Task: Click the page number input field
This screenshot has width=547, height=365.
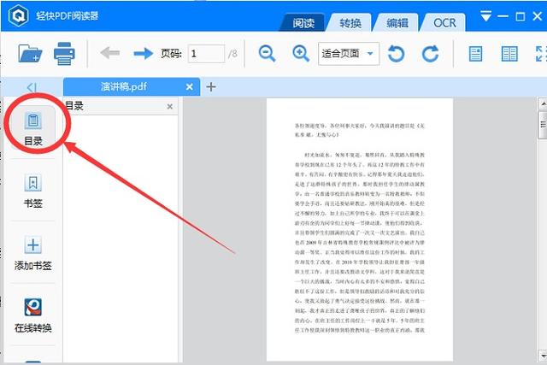Action: tap(206, 54)
